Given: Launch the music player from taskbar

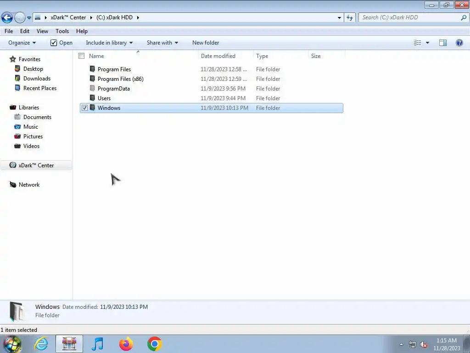Looking at the screenshot, I should [97, 344].
